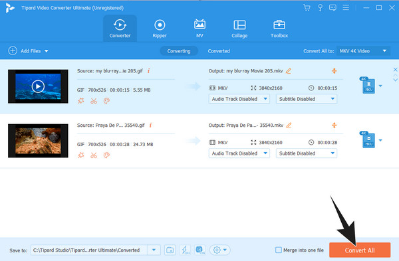Open the MV tab

tap(199, 28)
